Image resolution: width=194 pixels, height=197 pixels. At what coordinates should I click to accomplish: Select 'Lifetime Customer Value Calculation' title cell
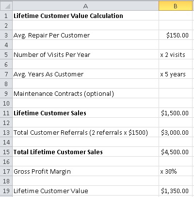(x=85, y=16)
